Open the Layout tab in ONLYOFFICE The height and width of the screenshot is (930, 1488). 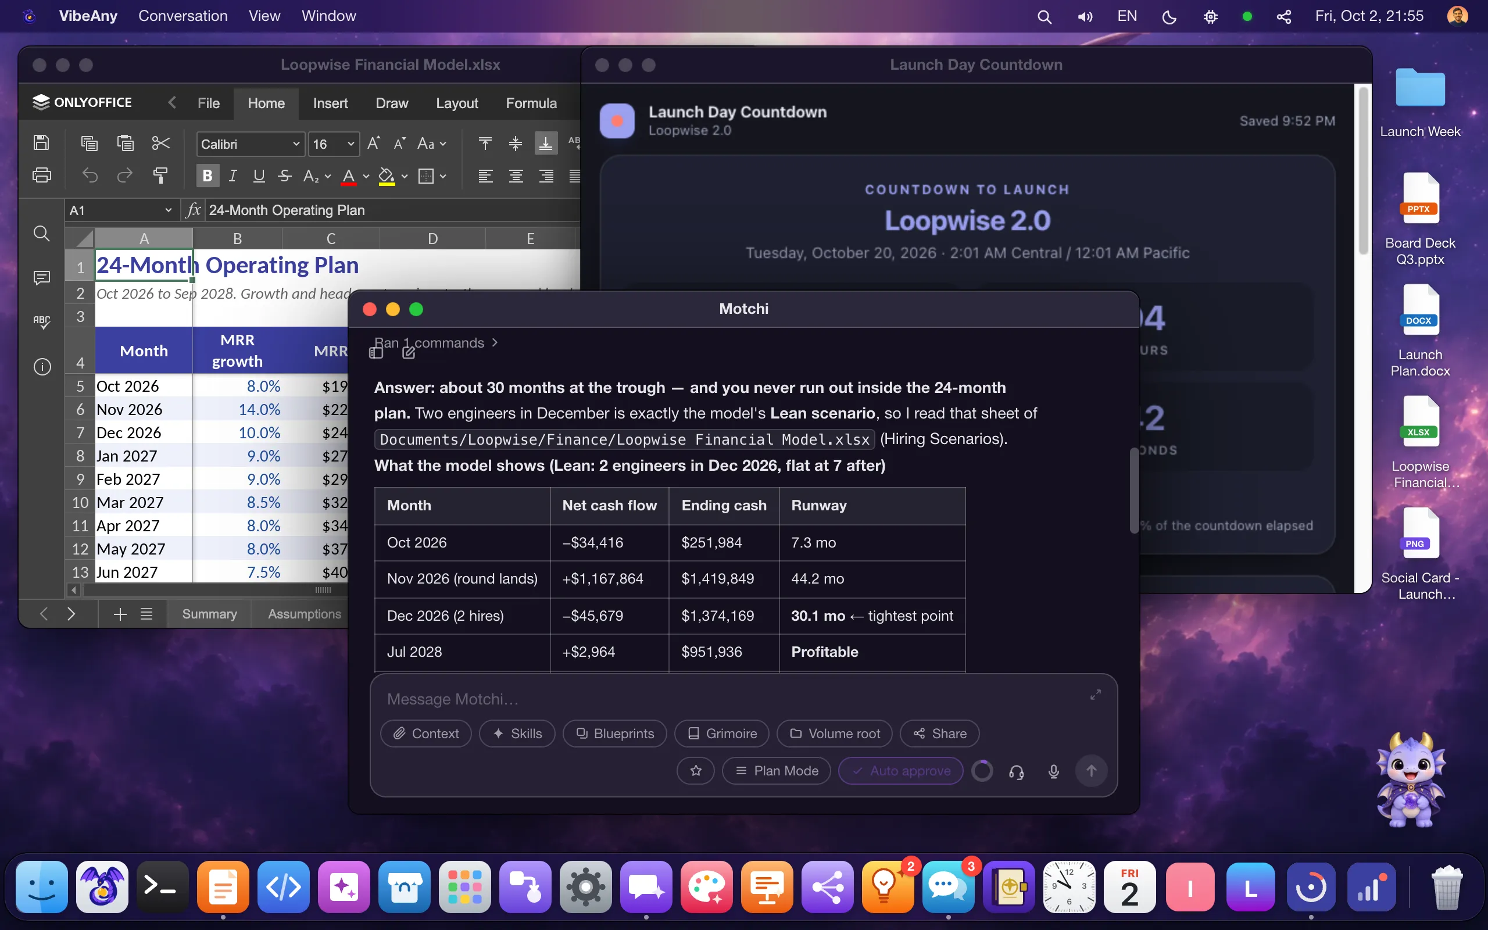click(x=457, y=103)
